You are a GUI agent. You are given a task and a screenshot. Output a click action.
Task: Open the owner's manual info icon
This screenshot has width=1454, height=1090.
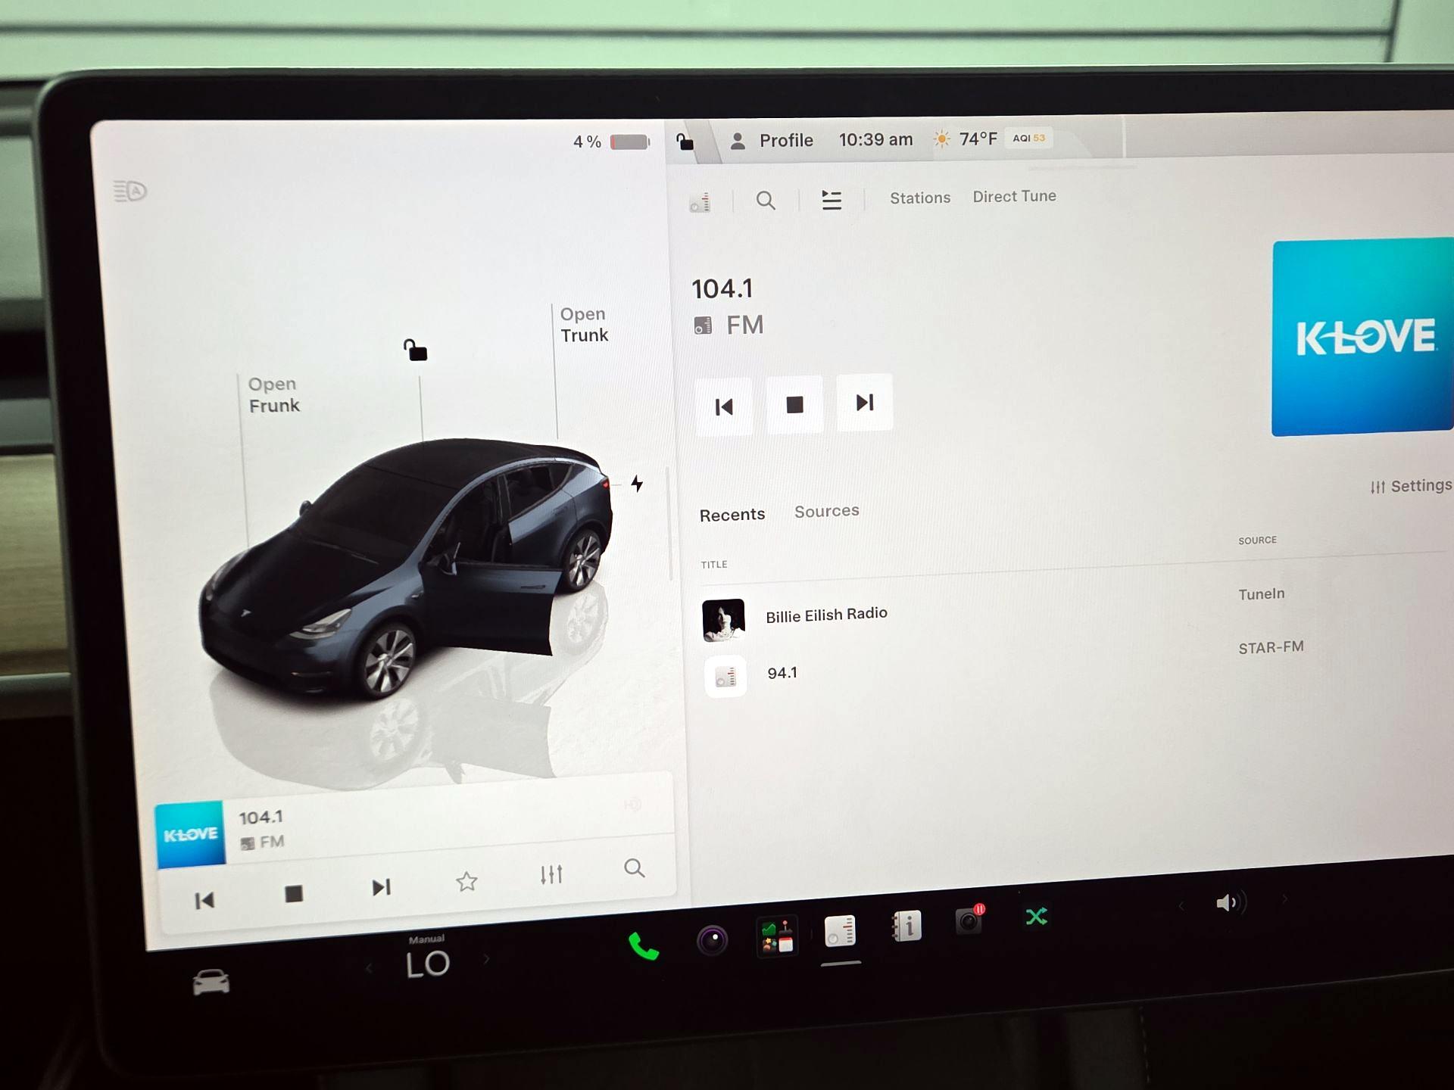[x=906, y=925]
